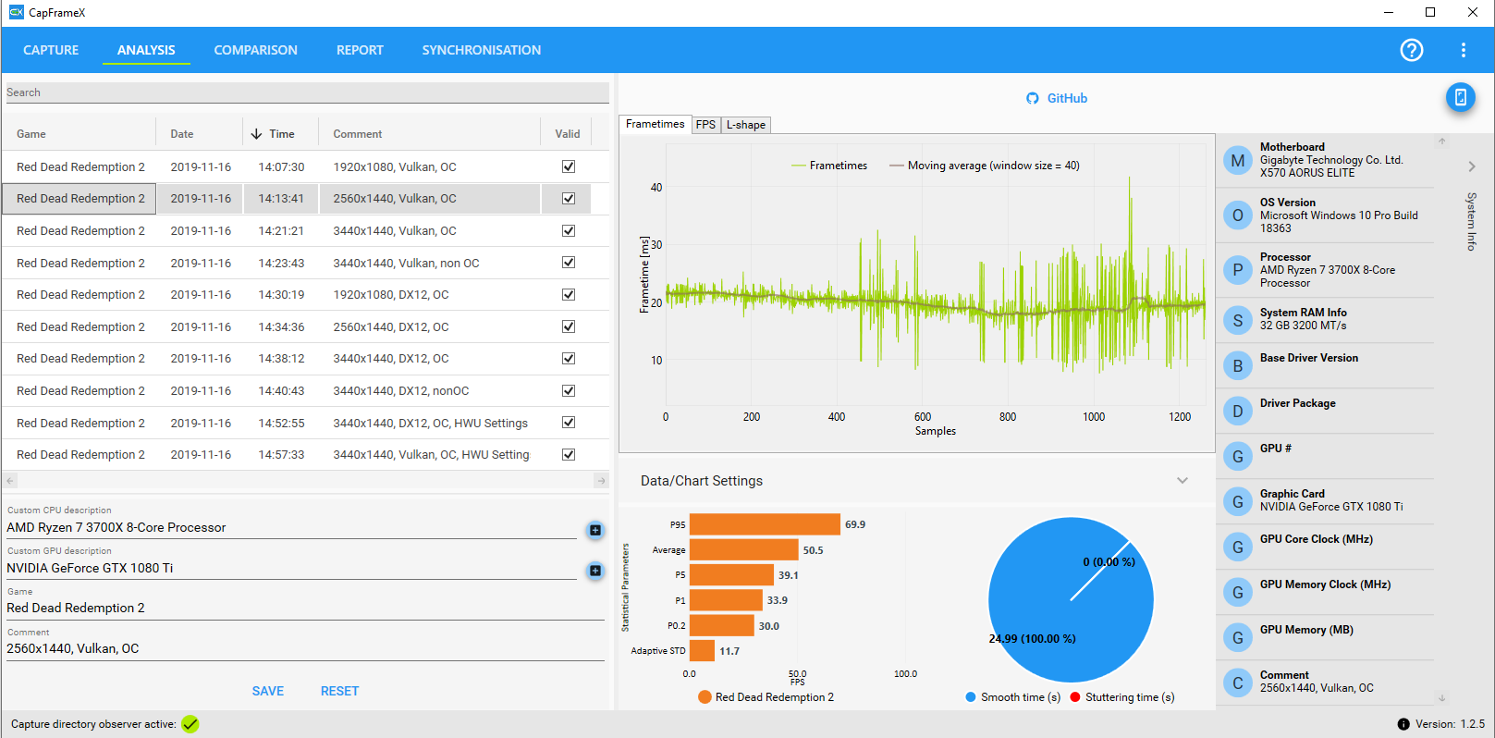This screenshot has height=738, width=1495.
Task: Click the plus icon beside CPU description
Action: click(595, 530)
